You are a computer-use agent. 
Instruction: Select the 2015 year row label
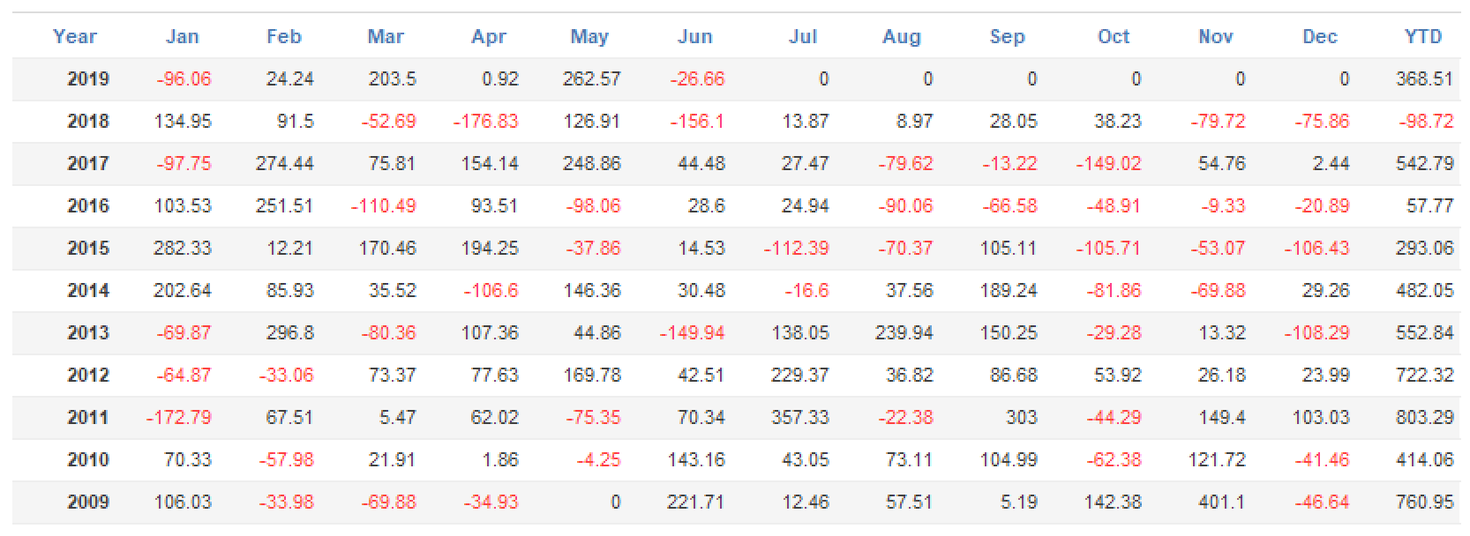coord(88,249)
